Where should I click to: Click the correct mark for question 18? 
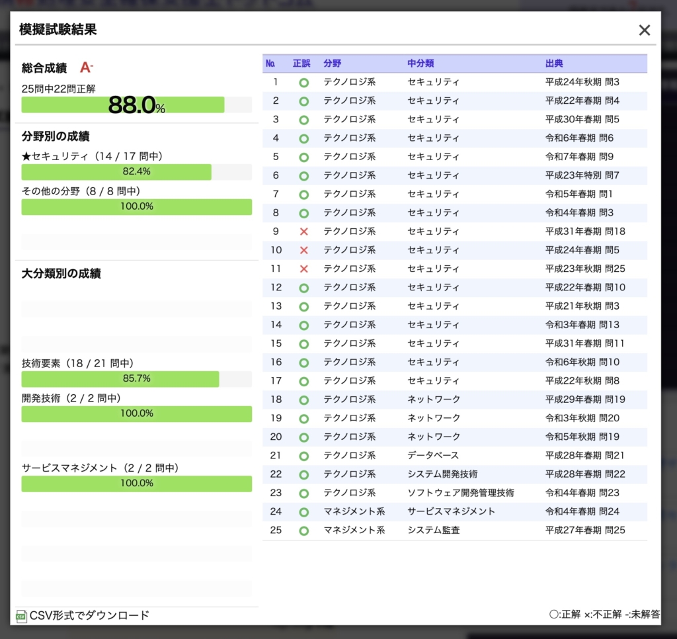[303, 400]
